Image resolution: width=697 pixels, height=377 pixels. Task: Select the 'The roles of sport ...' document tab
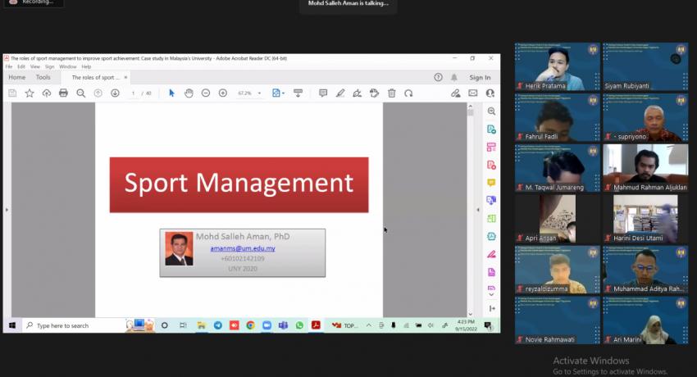click(x=95, y=77)
